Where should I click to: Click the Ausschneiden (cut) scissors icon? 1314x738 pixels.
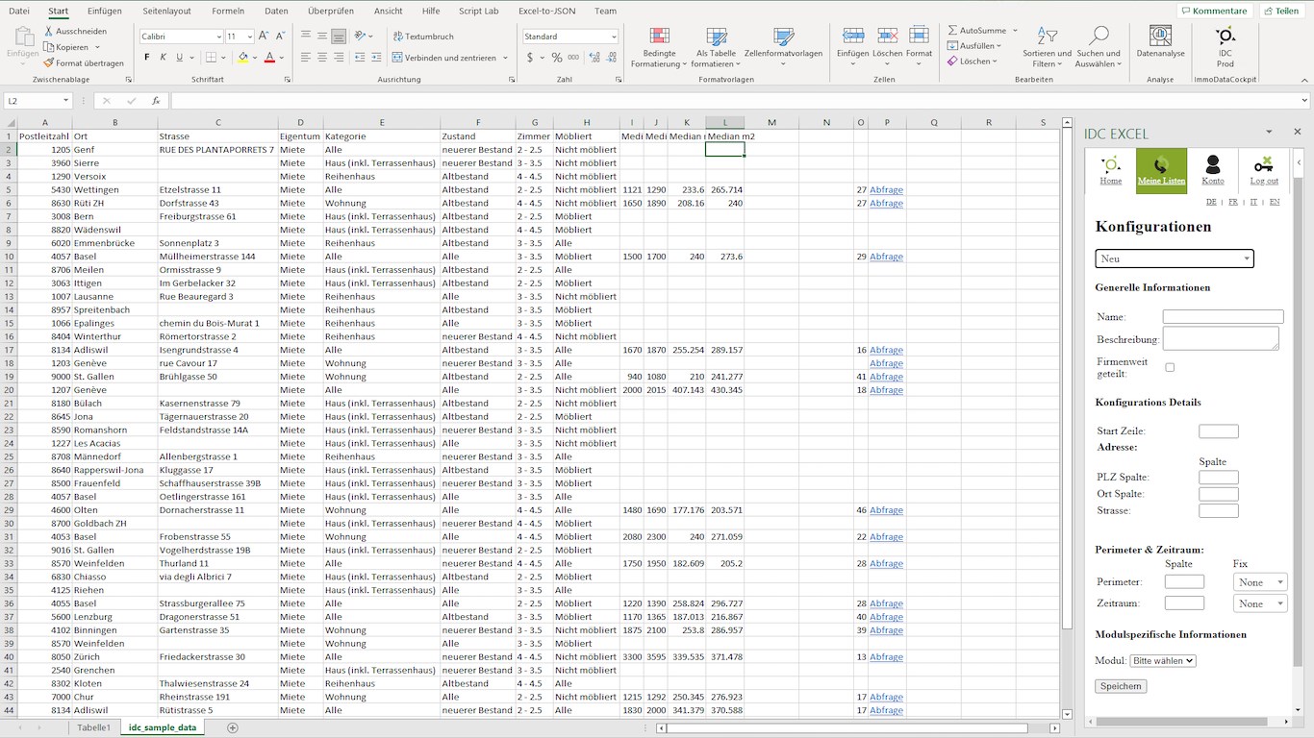point(49,32)
